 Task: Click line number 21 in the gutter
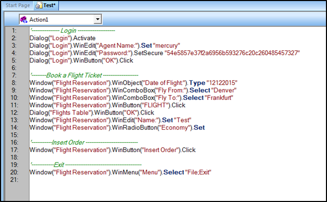click(x=14, y=180)
